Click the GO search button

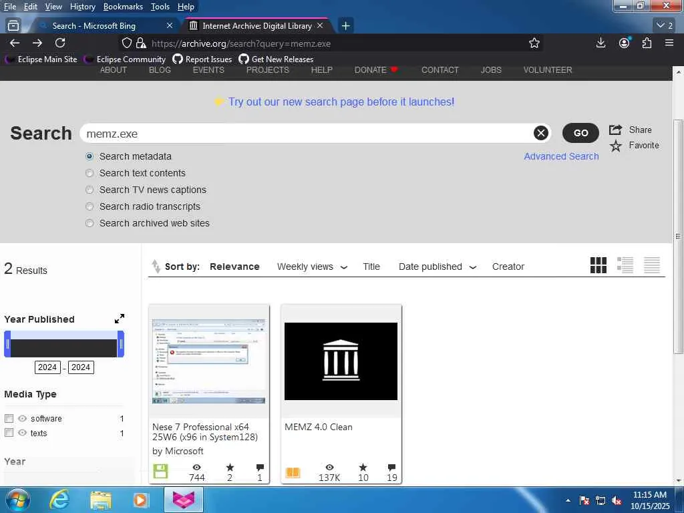coord(580,133)
